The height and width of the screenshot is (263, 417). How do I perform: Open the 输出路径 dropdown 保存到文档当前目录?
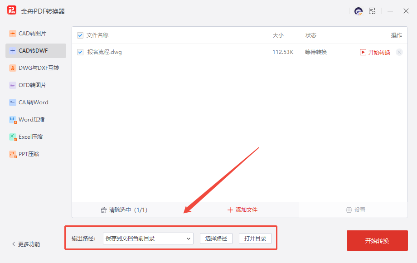pos(148,239)
